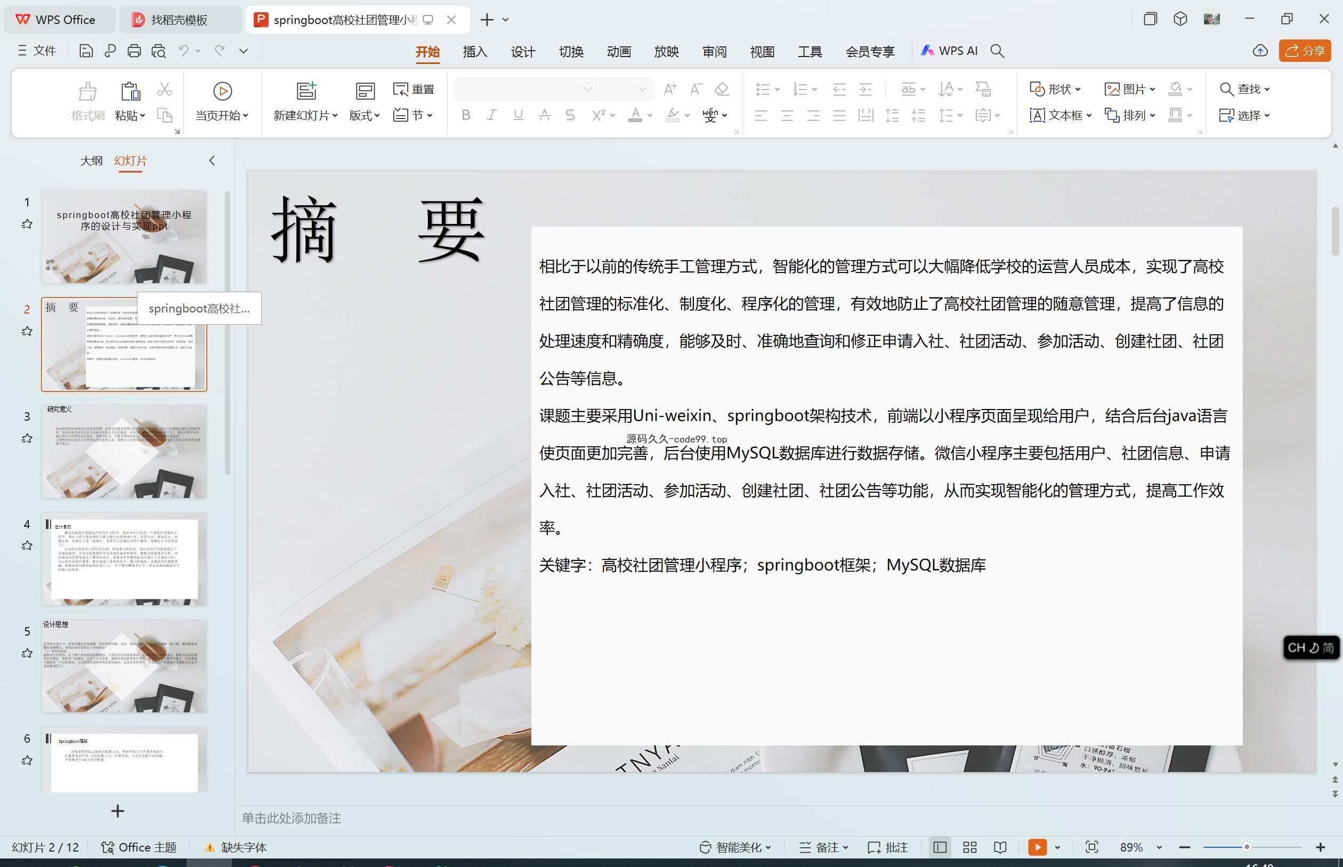This screenshot has width=1343, height=867.
Task: Switch to slide sorter view icon
Action: click(969, 847)
